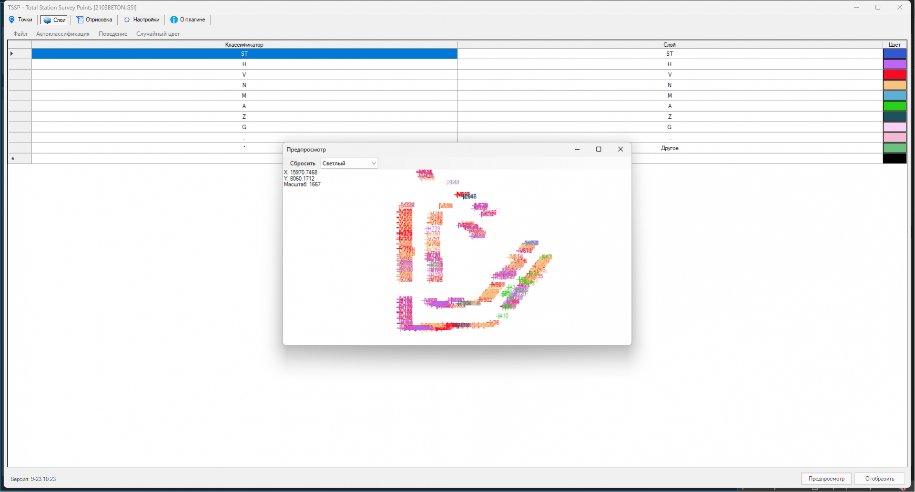Pick the blue color swatch for ST
The image size is (915, 492).
coord(895,54)
